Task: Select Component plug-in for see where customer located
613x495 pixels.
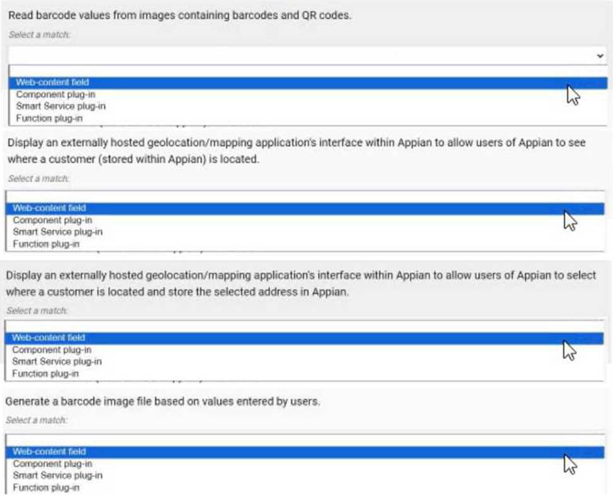Action: 305,220
